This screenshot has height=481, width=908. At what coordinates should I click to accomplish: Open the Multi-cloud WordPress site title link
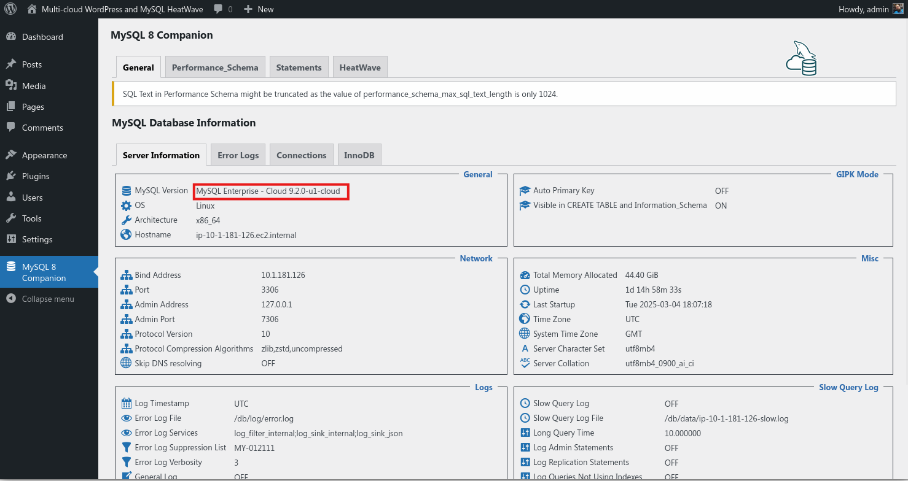coord(123,9)
